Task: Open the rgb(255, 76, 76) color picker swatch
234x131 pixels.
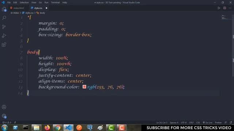Action: click(x=84, y=87)
